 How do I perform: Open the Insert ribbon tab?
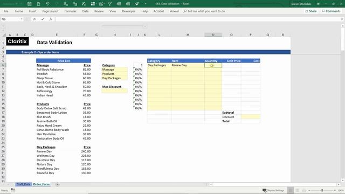point(32,11)
